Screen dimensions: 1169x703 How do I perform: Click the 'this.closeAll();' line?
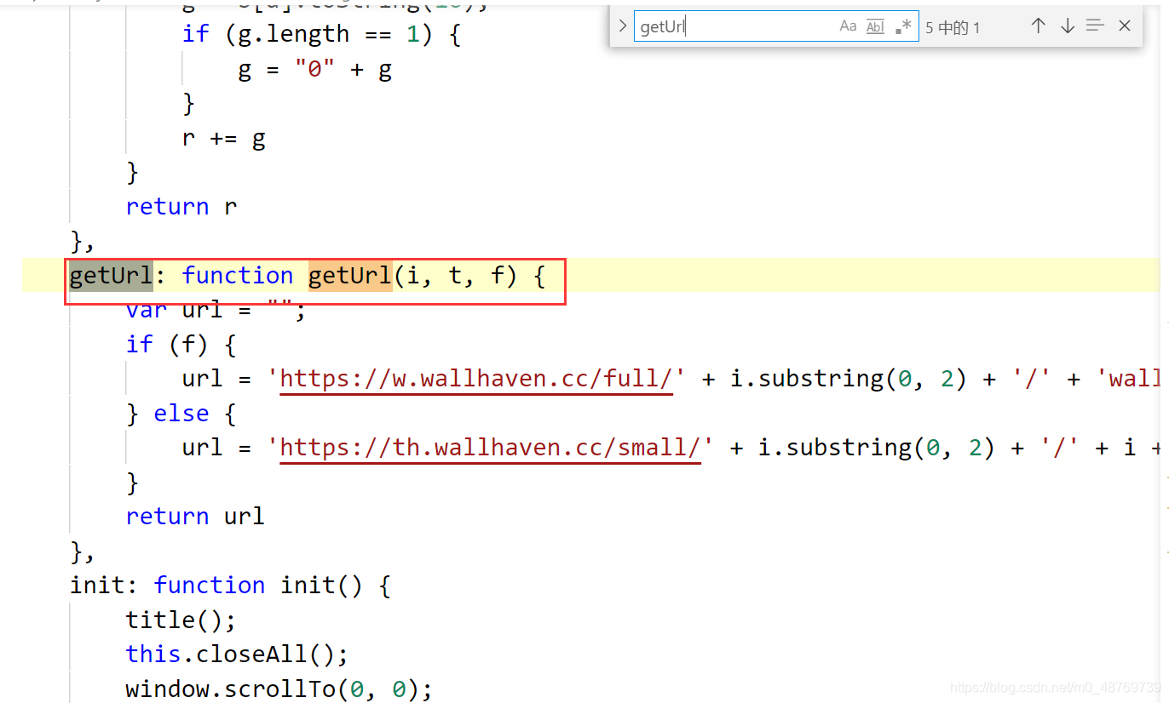[237, 654]
